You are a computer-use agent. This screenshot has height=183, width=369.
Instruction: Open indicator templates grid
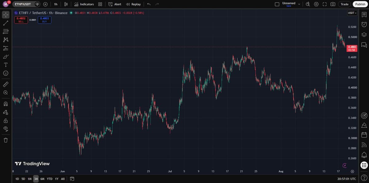click(100, 4)
